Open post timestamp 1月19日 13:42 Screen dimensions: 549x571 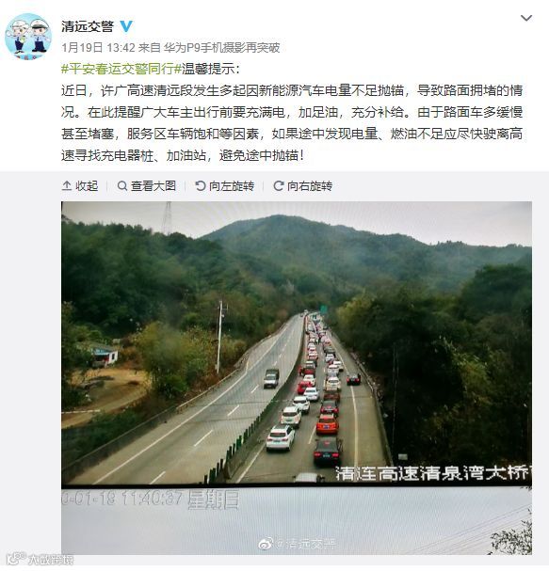(99, 48)
